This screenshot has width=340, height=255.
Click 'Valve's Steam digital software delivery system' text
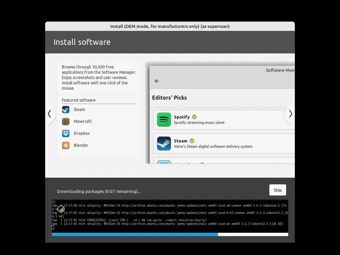213,146
